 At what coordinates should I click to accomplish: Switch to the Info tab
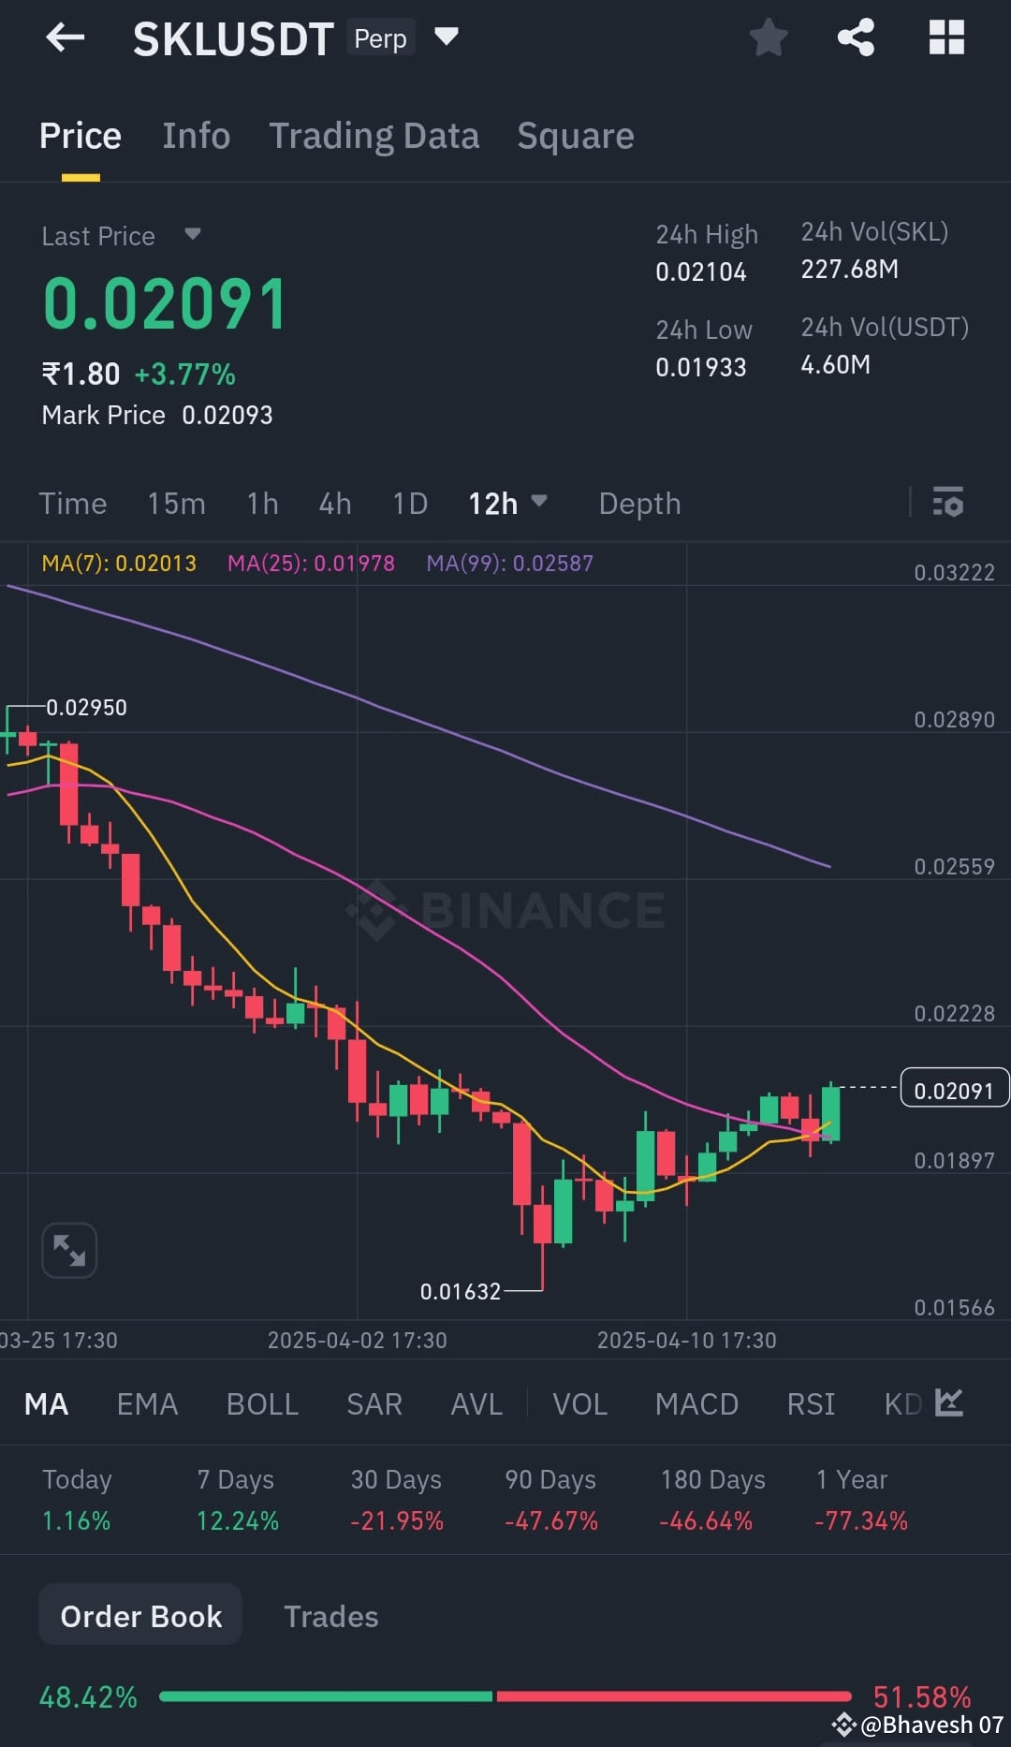pos(197,136)
